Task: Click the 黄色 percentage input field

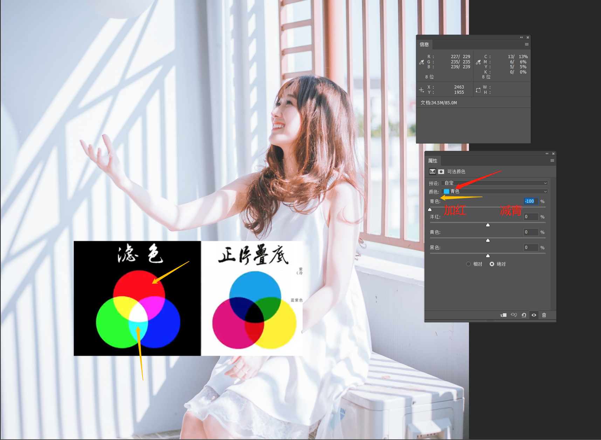Action: tap(531, 232)
